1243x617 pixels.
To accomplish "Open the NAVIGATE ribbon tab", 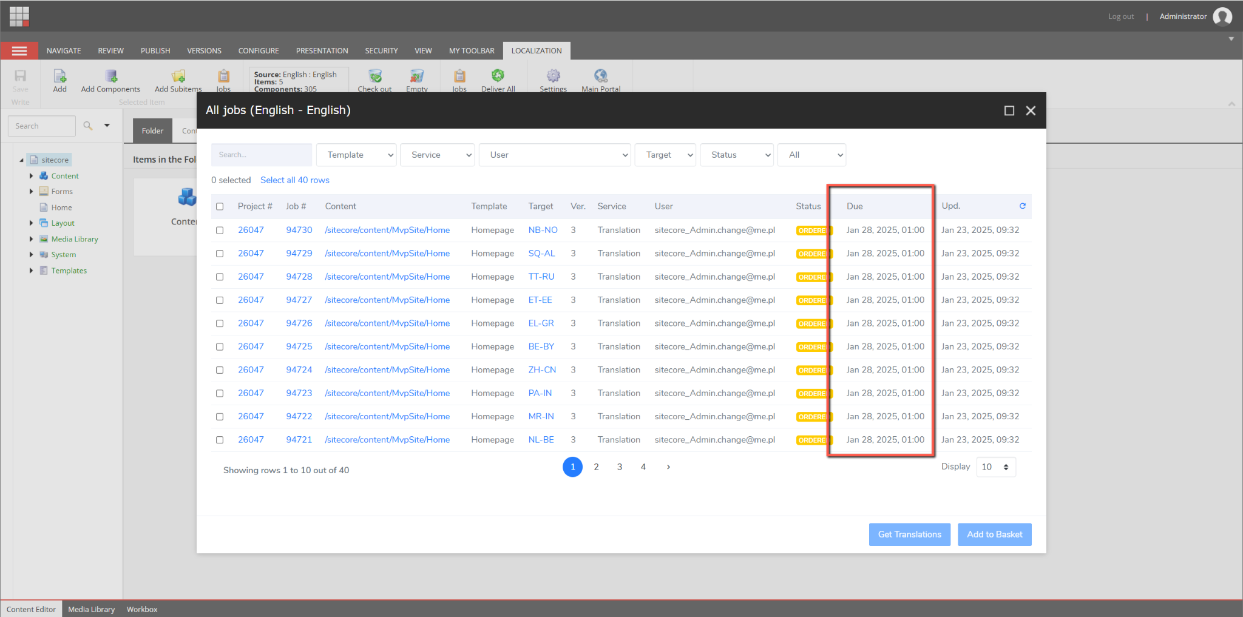I will [x=64, y=50].
